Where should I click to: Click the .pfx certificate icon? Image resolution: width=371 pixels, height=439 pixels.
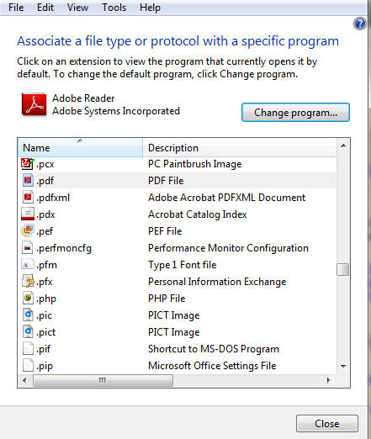click(x=28, y=282)
